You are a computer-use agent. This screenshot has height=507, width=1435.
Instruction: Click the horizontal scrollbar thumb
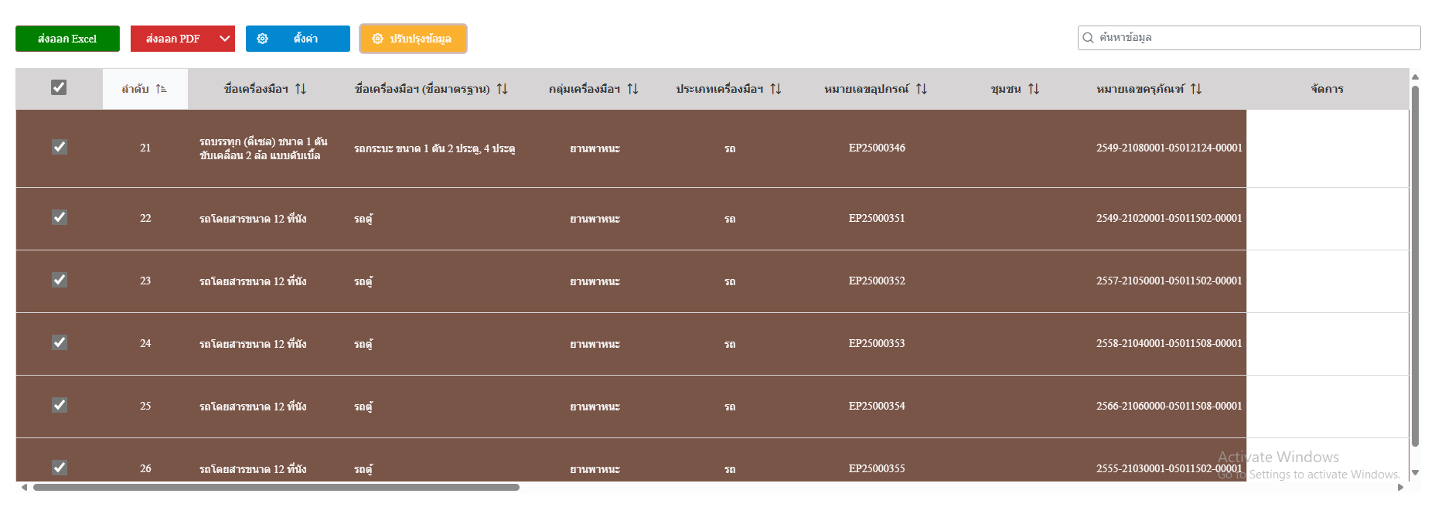tap(276, 487)
